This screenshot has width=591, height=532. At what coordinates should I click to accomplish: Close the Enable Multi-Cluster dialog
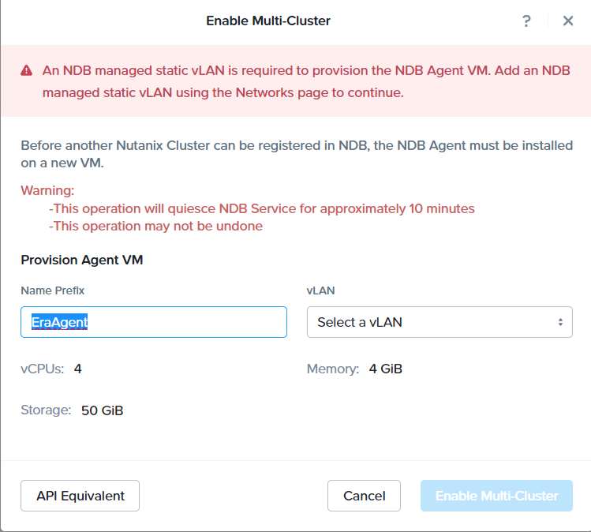[567, 21]
